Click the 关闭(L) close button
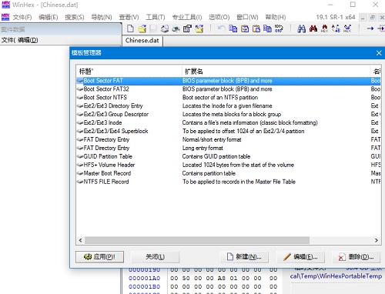Image resolution: width=385 pixels, height=294 pixels. click(x=156, y=256)
